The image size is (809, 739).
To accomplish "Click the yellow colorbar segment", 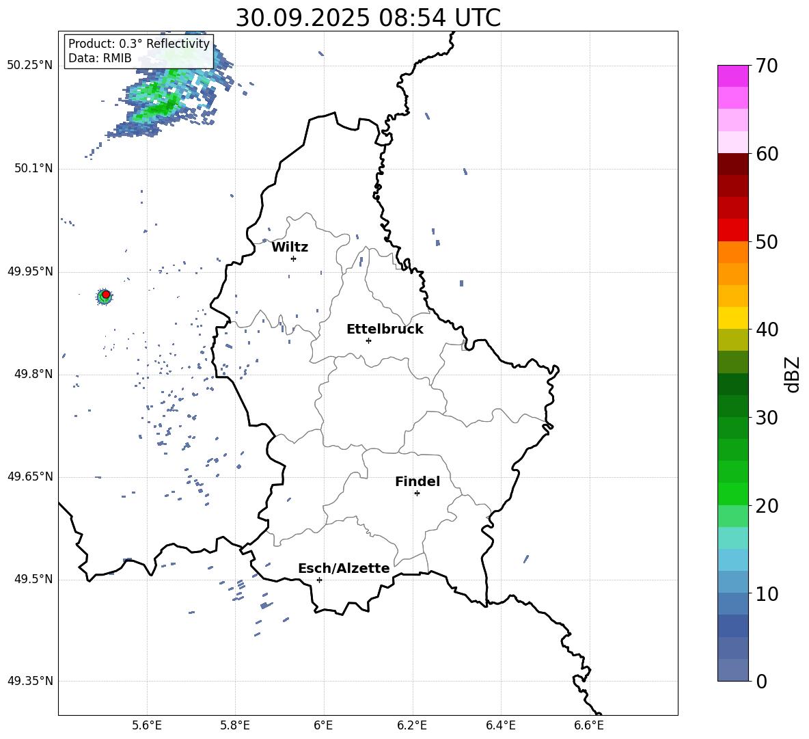I will coord(732,318).
